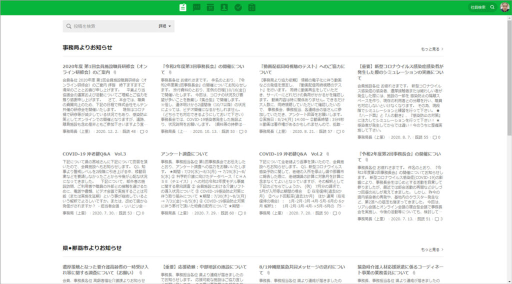Open the Calendar icon in header

coord(210,7)
